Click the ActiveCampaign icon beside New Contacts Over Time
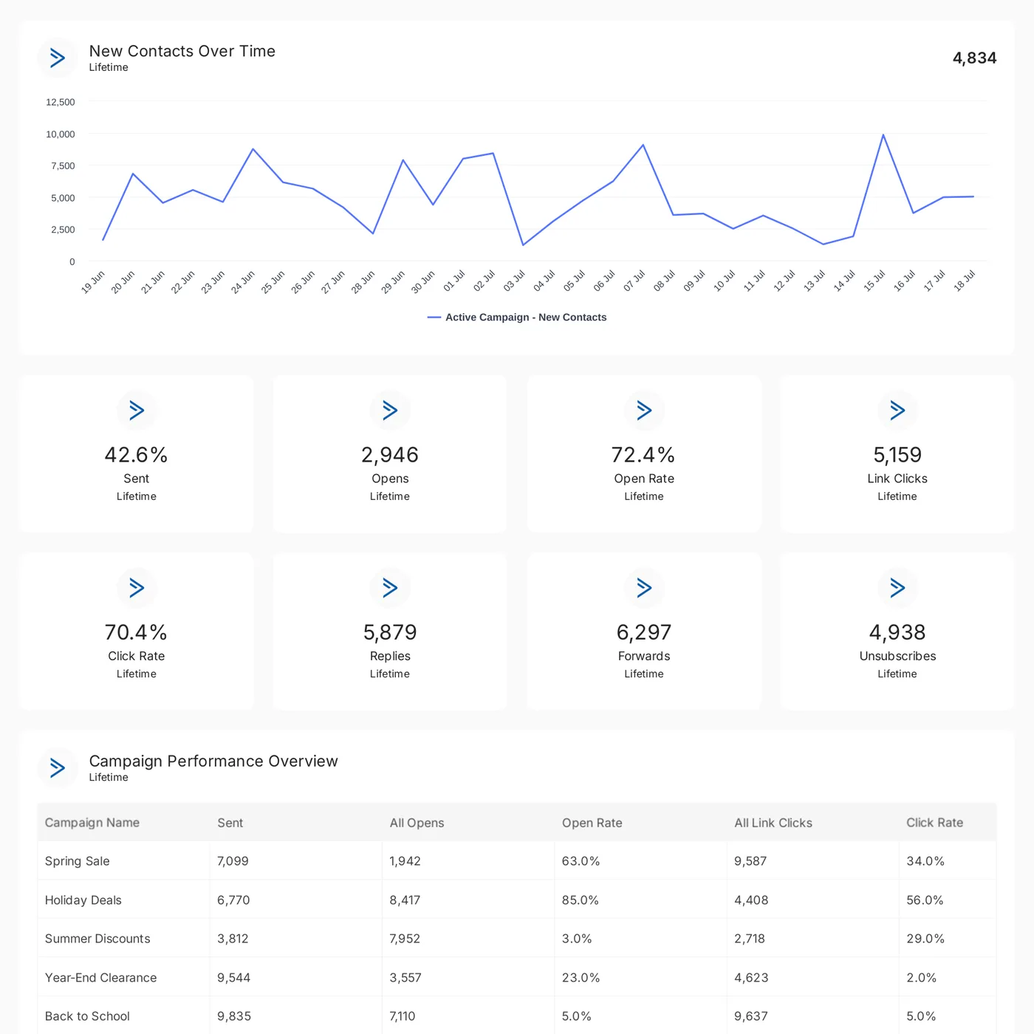Viewport: 1034px width, 1034px height. coord(58,58)
